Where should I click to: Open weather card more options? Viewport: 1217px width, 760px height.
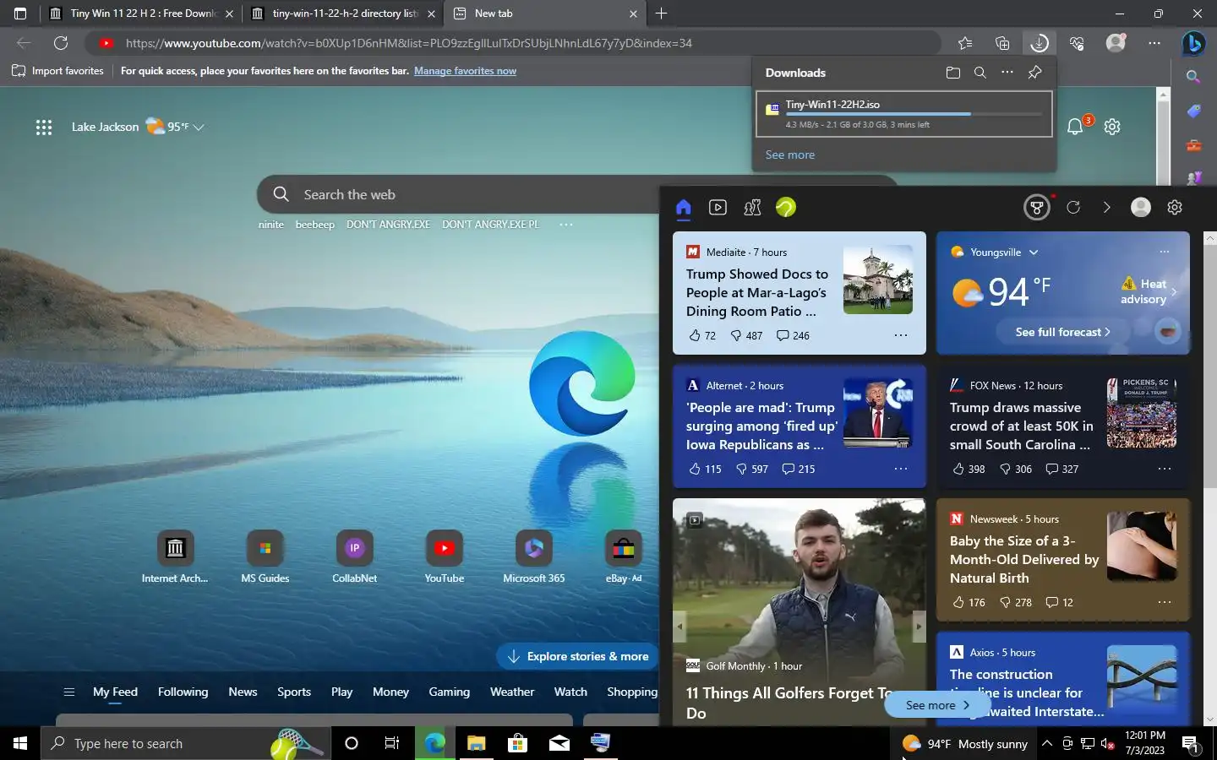tap(1165, 252)
